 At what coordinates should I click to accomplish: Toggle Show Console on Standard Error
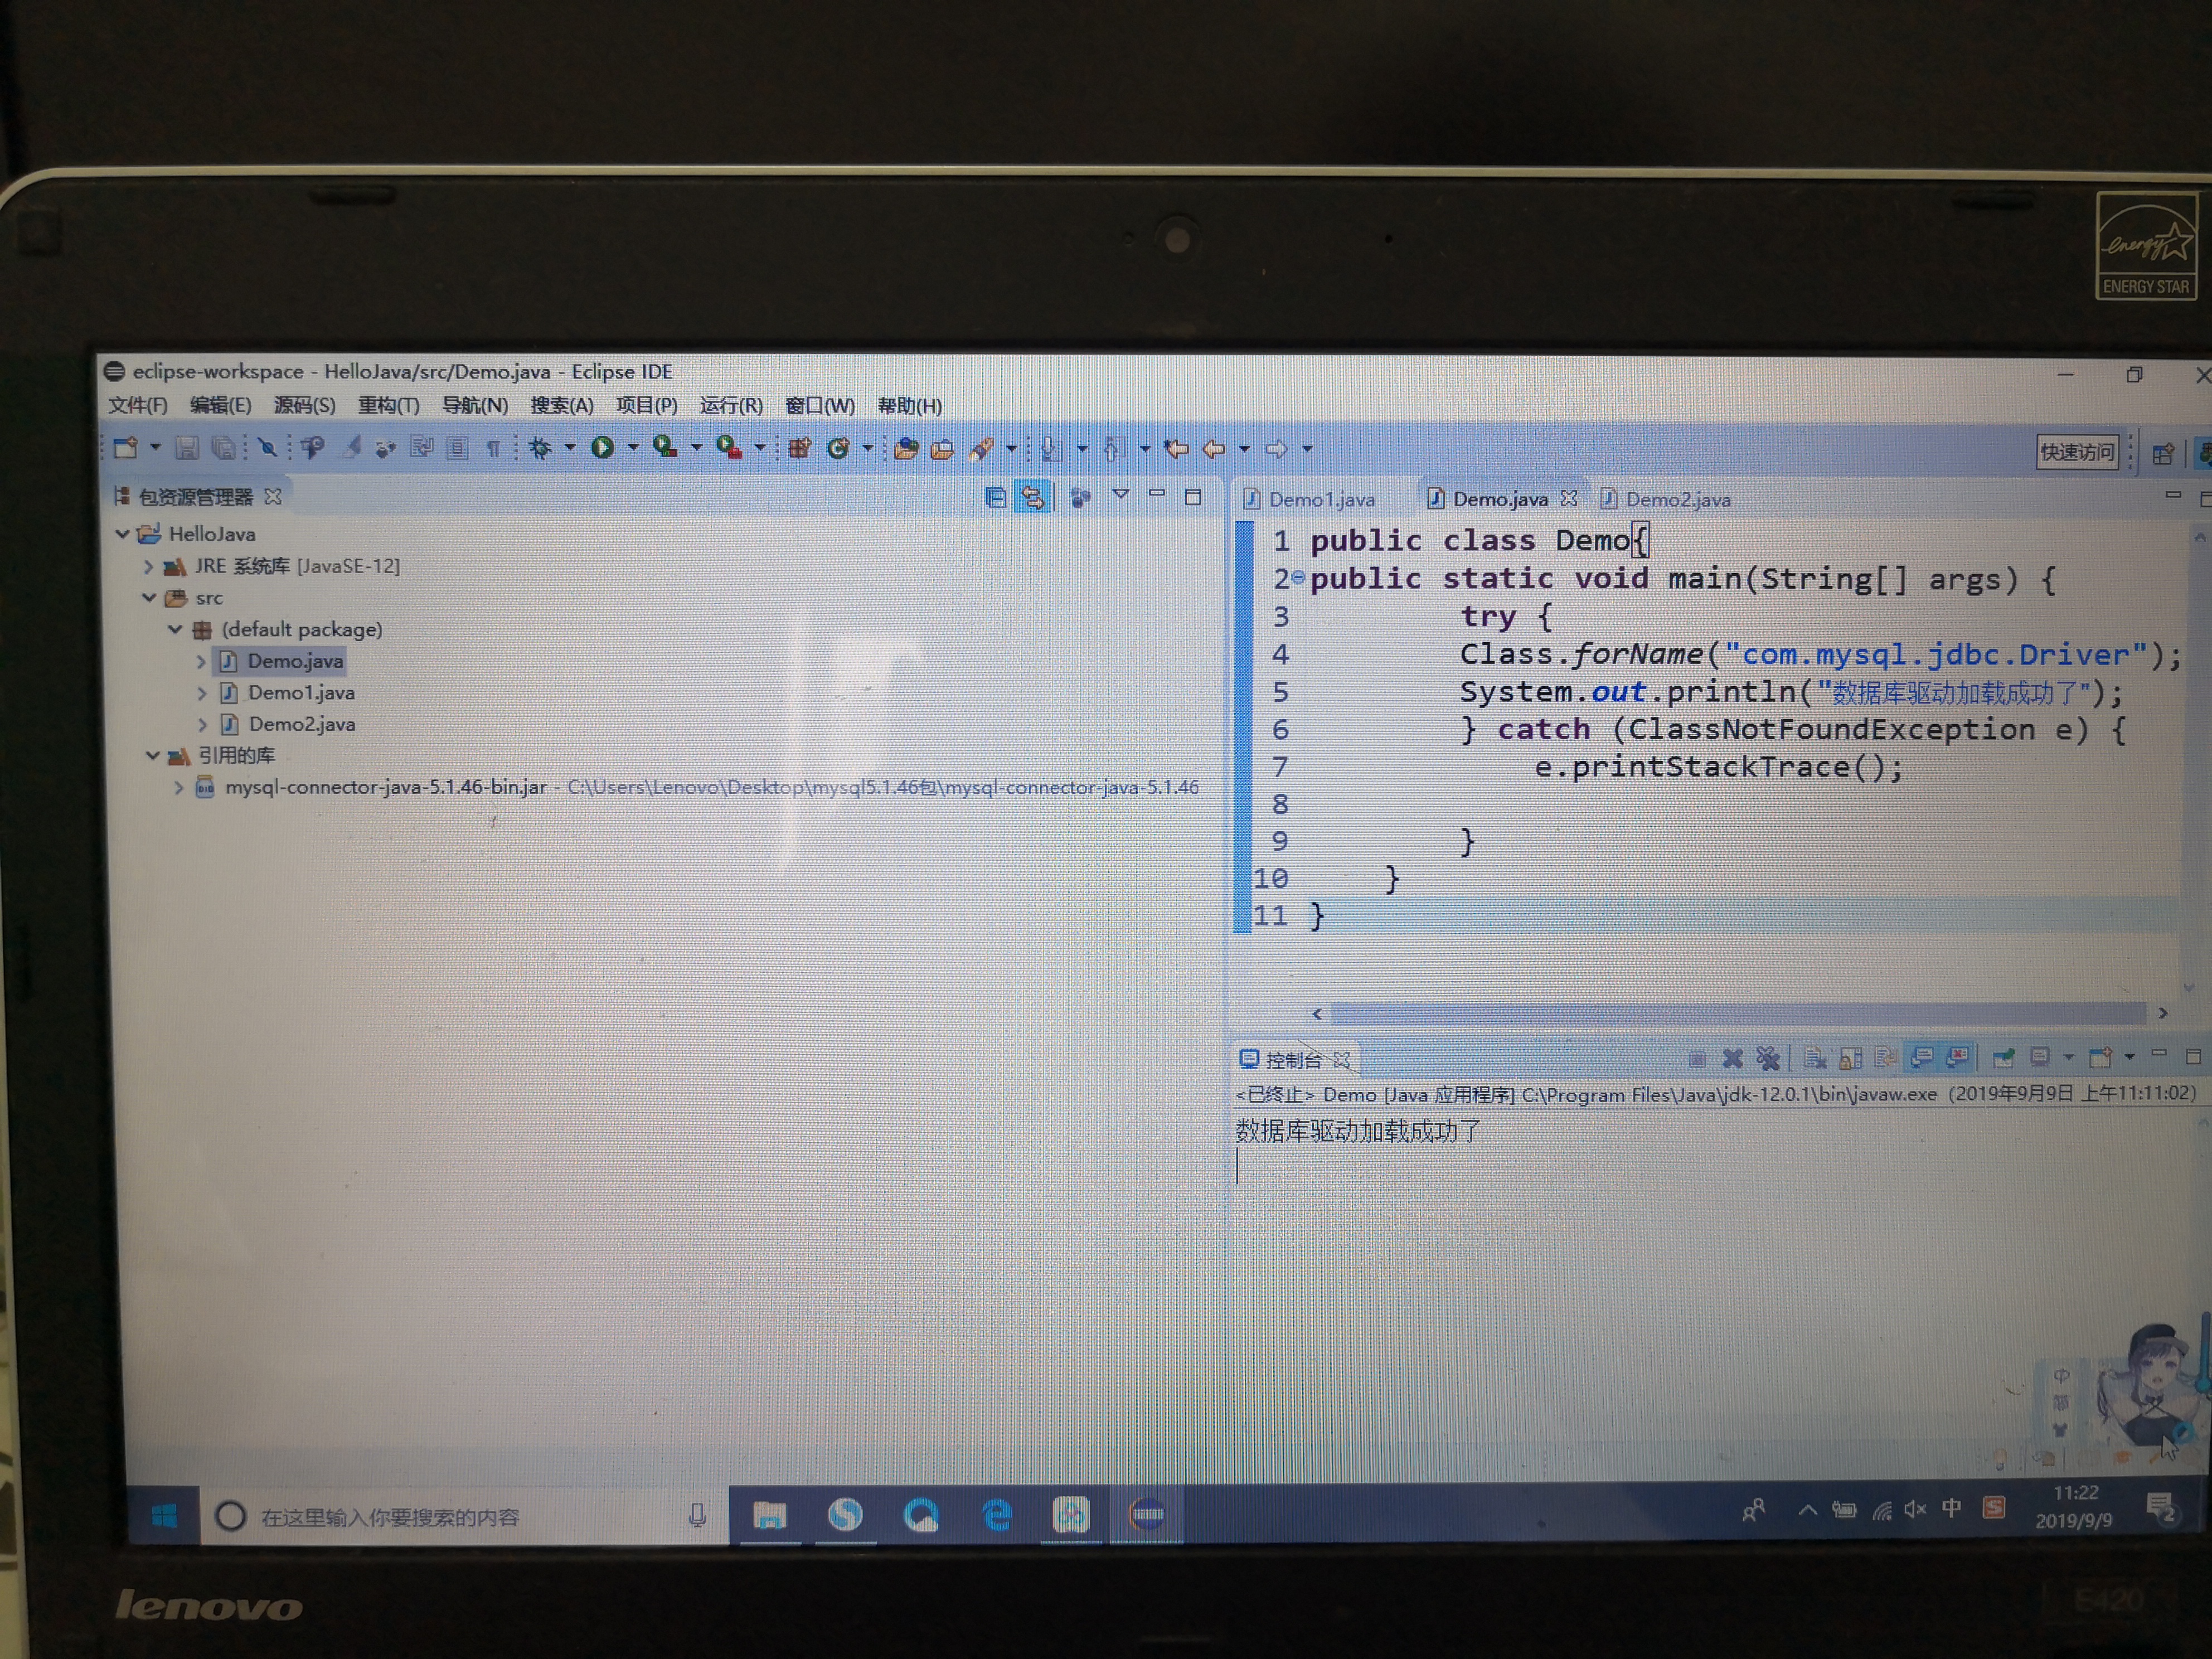pyautogui.click(x=1957, y=1057)
